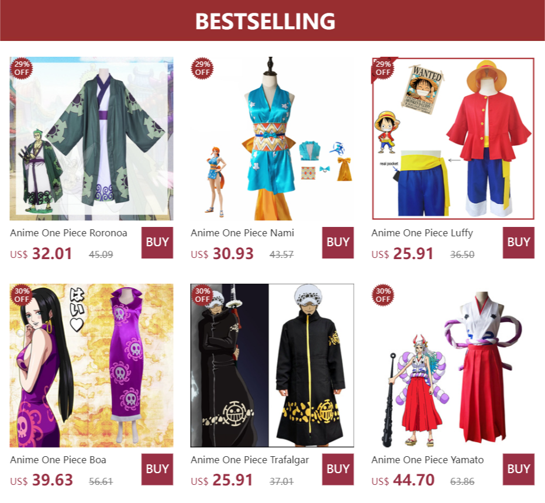Open the Nami blue dress image
Viewport: 545px width, 503px height.
272,139
